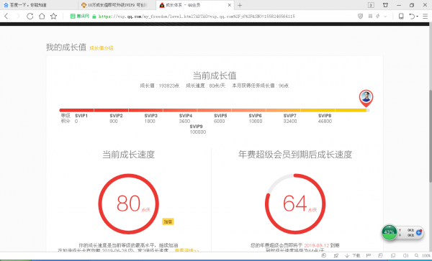
Task: Click the shield icon in the address bar
Action: tap(360, 17)
